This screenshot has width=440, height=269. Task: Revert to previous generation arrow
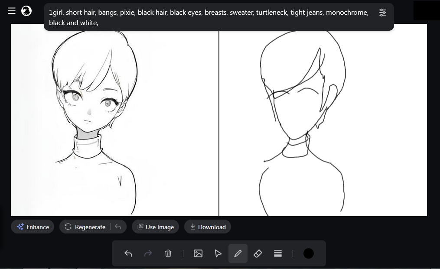click(118, 227)
